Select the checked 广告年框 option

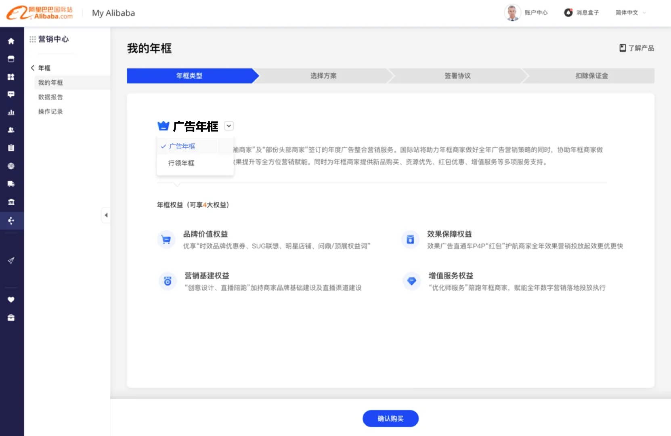tap(182, 147)
